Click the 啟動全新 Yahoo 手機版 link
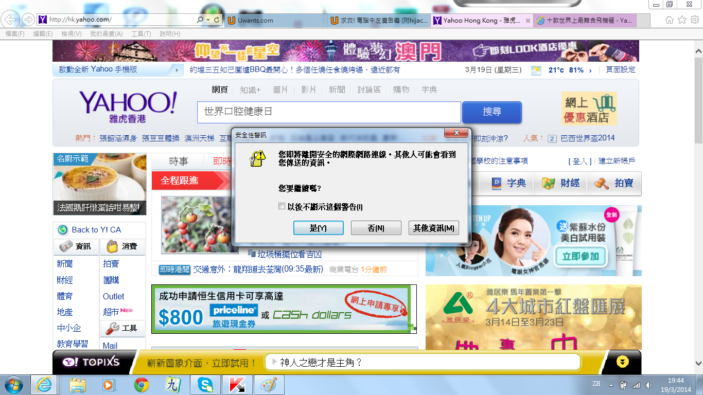 pos(98,69)
